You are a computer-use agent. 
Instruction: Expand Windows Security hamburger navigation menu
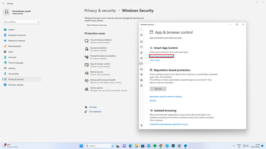[x=142, y=35]
